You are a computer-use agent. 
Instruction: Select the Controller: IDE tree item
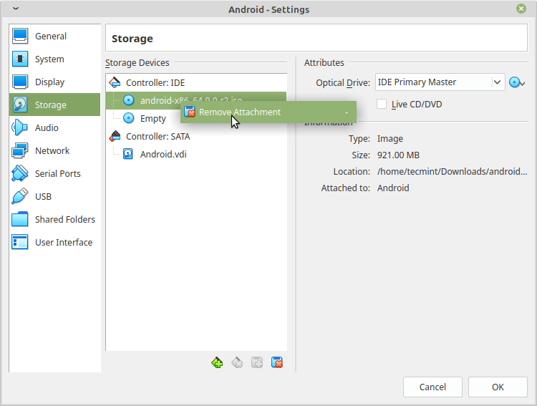155,83
